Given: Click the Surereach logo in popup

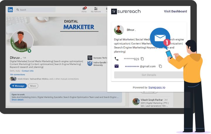Looking at the screenshot, I should [x=126, y=11].
